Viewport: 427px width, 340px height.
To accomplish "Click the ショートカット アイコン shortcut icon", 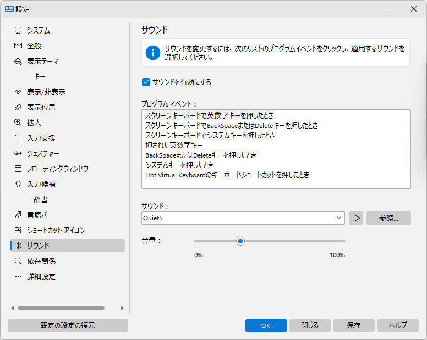I will 18,230.
